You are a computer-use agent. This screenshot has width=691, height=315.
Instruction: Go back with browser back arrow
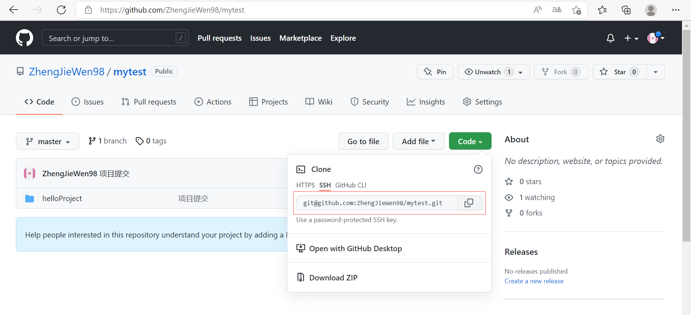click(14, 10)
